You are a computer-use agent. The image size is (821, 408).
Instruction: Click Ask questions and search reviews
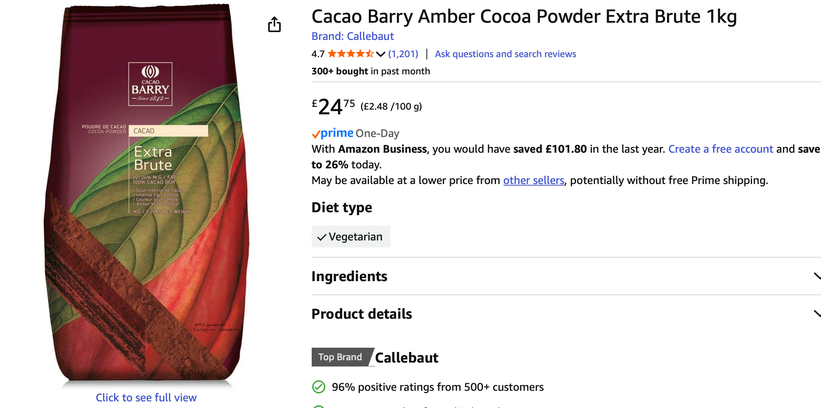click(505, 54)
